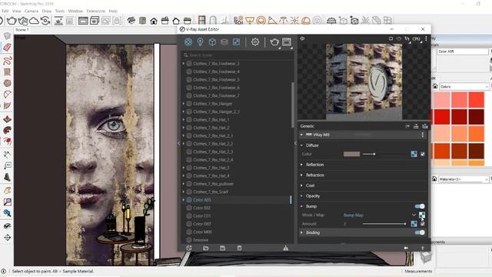Open the Render Elements layers category
The width and height of the screenshot is (492, 277).
coord(224,42)
